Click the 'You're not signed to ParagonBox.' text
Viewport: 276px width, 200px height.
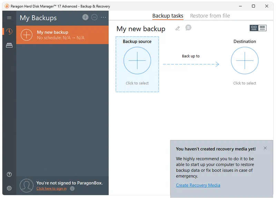click(70, 183)
